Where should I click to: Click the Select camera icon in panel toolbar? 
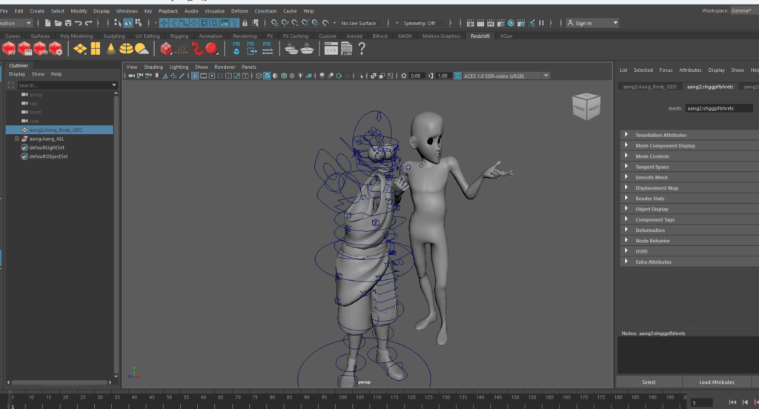click(131, 76)
